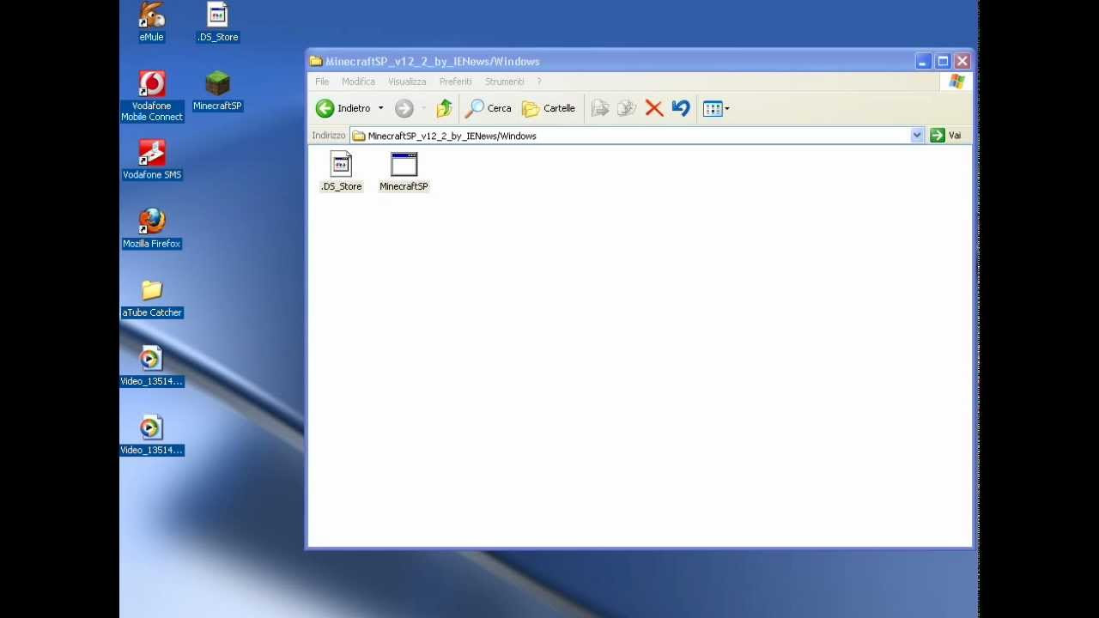The width and height of the screenshot is (1099, 618).
Task: Maximize the Explorer window
Action: point(943,62)
